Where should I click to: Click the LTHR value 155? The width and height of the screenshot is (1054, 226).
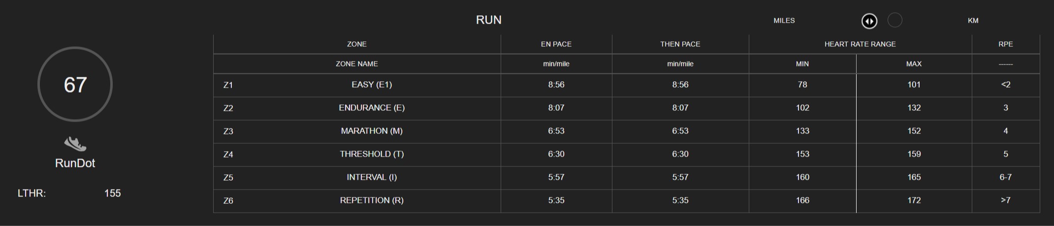112,193
